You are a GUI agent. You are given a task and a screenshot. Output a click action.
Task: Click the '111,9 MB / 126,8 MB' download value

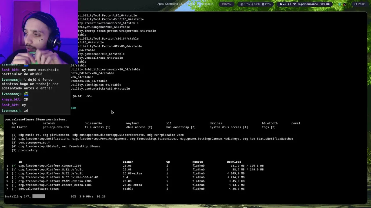[247, 166]
